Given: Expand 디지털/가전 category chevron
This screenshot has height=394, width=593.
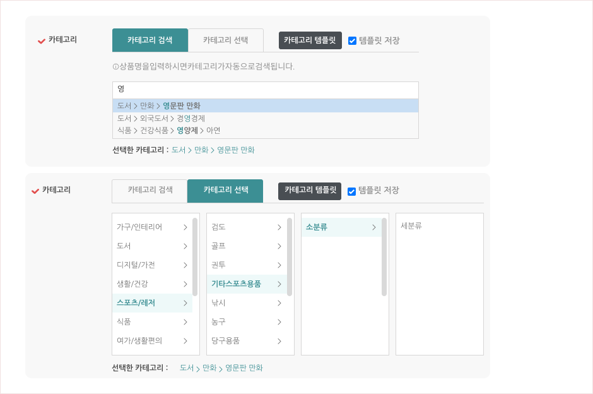Looking at the screenshot, I should pyautogui.click(x=185, y=265).
